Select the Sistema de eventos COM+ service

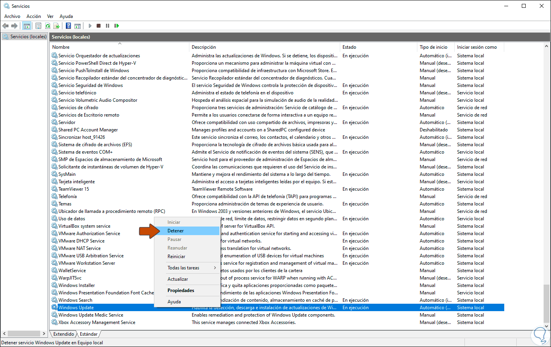pyautogui.click(x=85, y=152)
